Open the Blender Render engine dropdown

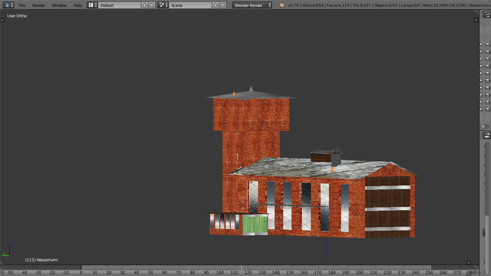point(252,5)
